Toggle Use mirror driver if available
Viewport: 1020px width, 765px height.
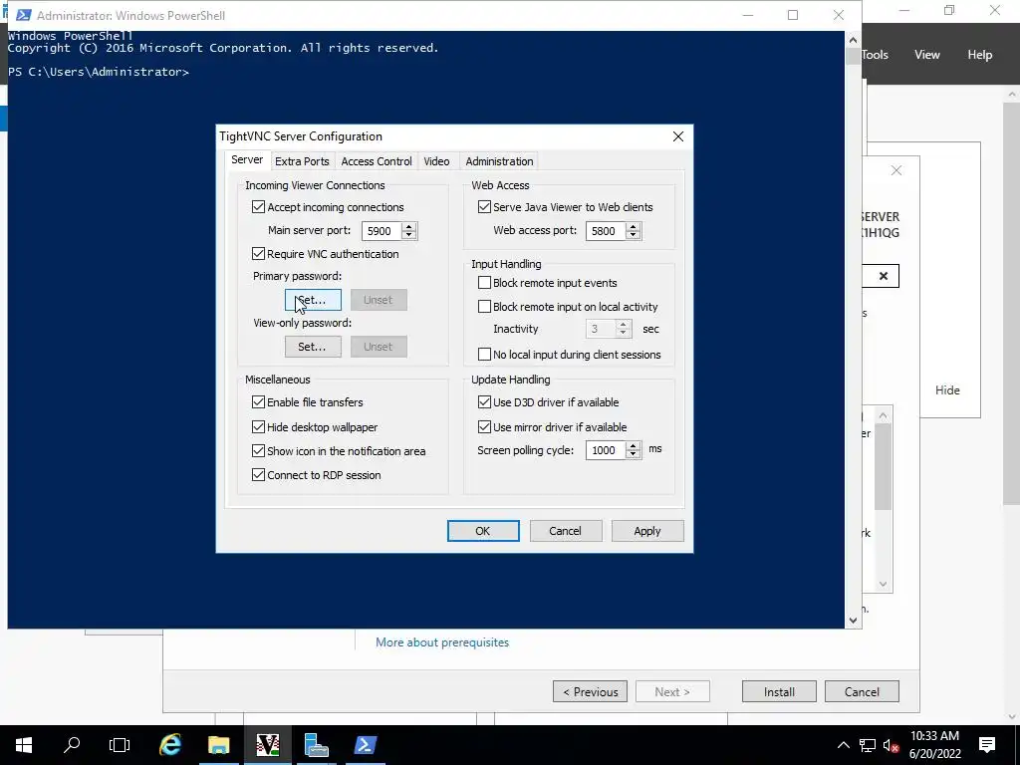tap(484, 427)
